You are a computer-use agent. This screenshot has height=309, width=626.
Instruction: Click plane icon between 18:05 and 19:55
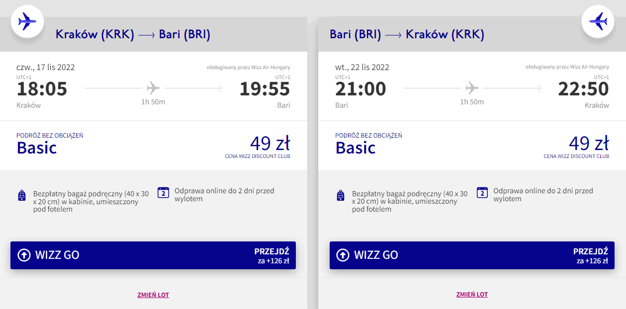[x=153, y=88]
